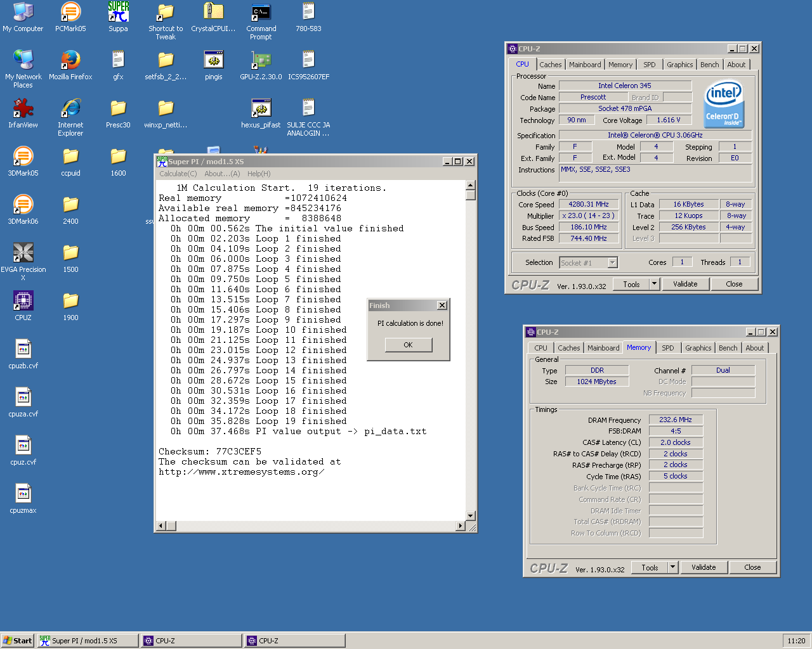The height and width of the screenshot is (649, 812).
Task: Select Super PI taskbar button
Action: [88, 641]
